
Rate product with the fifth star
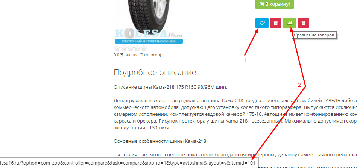(x=144, y=48)
